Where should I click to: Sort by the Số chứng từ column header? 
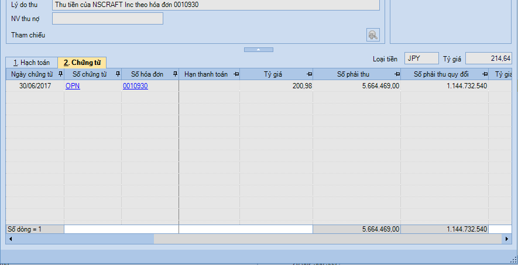point(90,74)
